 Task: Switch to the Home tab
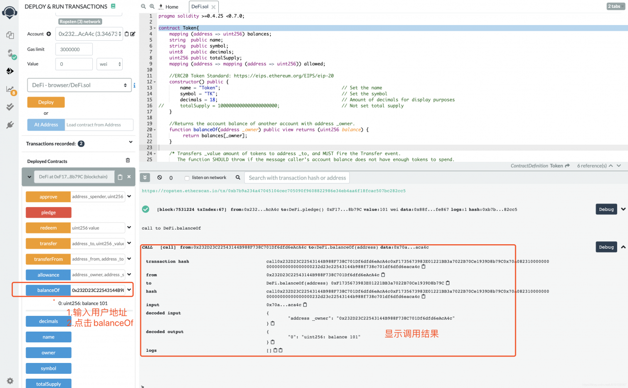(172, 7)
